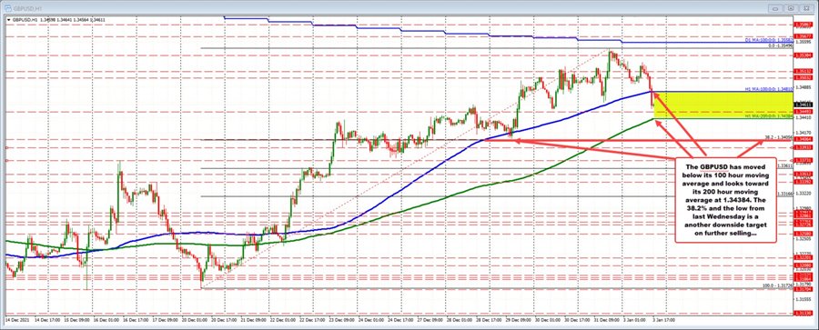Click the 1.35867 price label on the axis
819x330 pixels.
pyautogui.click(x=803, y=24)
